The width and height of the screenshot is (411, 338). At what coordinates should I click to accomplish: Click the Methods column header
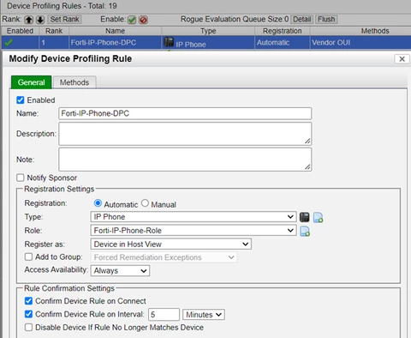click(x=375, y=31)
